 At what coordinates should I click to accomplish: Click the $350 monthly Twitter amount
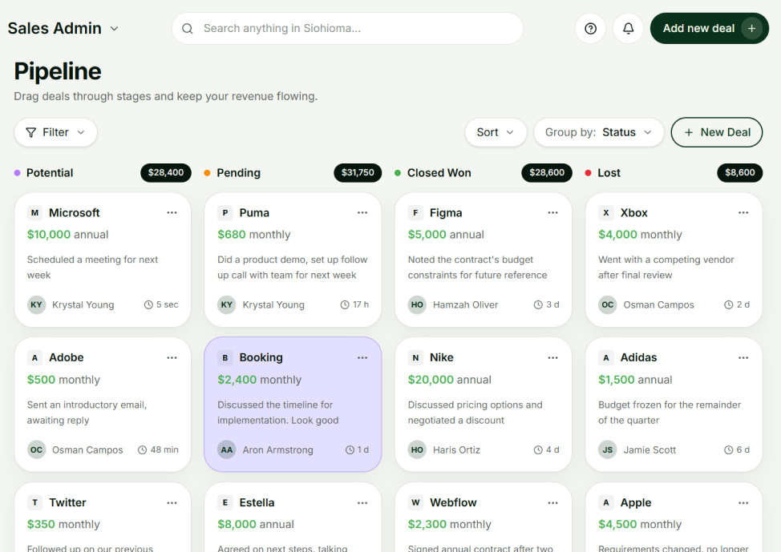point(63,524)
